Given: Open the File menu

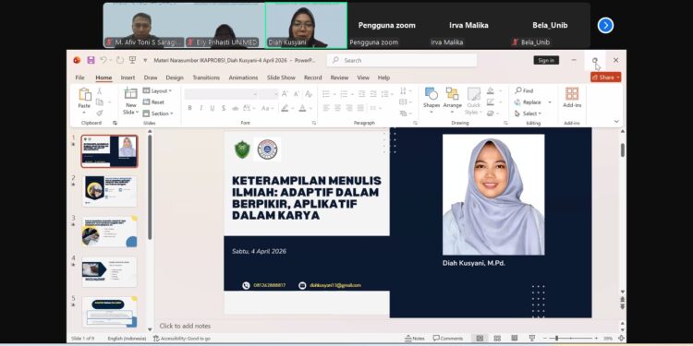Looking at the screenshot, I should coord(80,78).
